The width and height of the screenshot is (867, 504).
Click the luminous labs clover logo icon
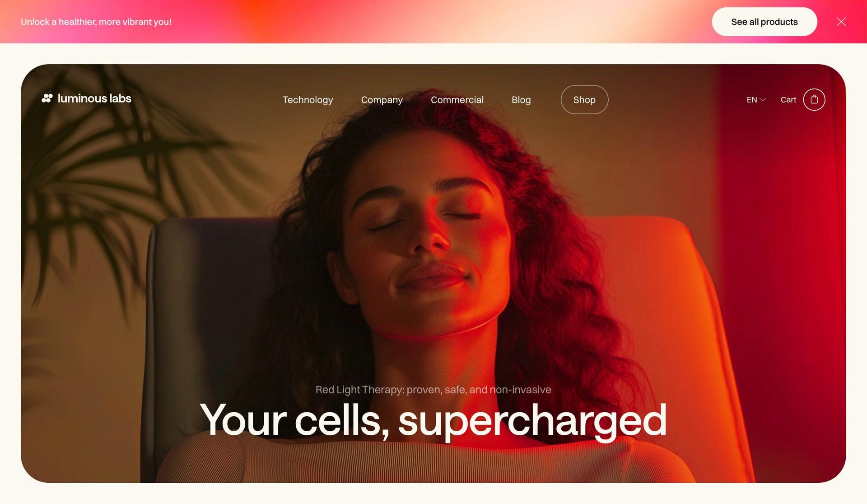(x=47, y=98)
